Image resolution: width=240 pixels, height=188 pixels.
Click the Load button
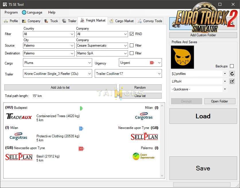203,116
